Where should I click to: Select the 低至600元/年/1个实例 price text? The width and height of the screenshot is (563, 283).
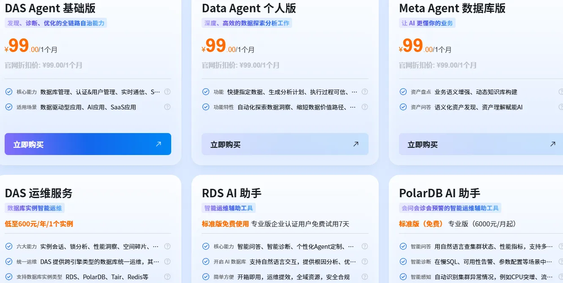(x=39, y=224)
